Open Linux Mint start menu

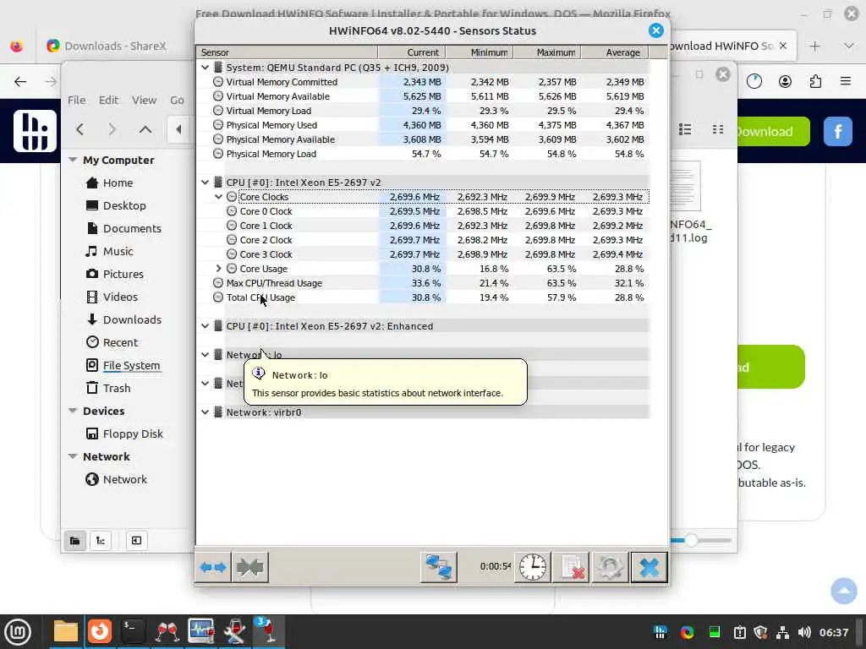(x=18, y=632)
